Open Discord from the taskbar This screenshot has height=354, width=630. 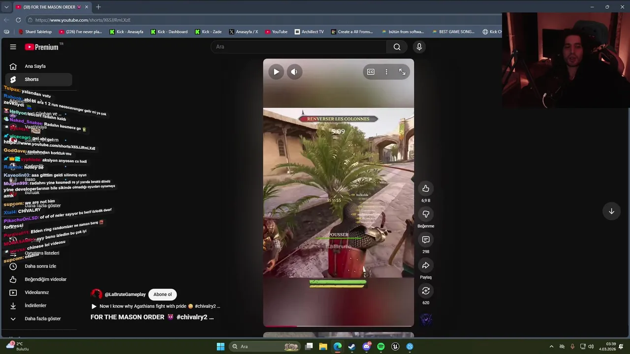[366, 347]
